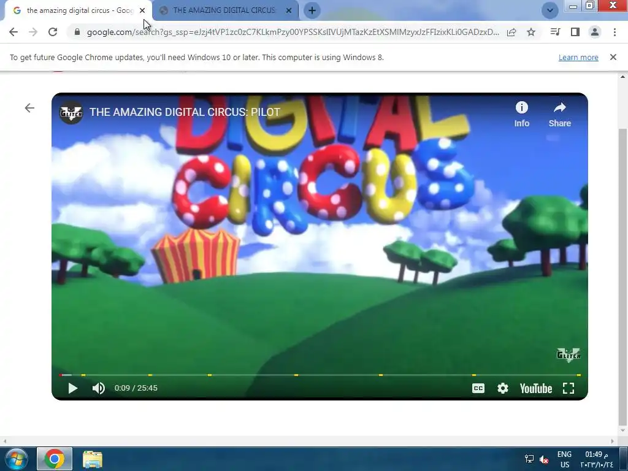Toggle closed captions CC button
This screenshot has width=628, height=471.
tap(478, 388)
